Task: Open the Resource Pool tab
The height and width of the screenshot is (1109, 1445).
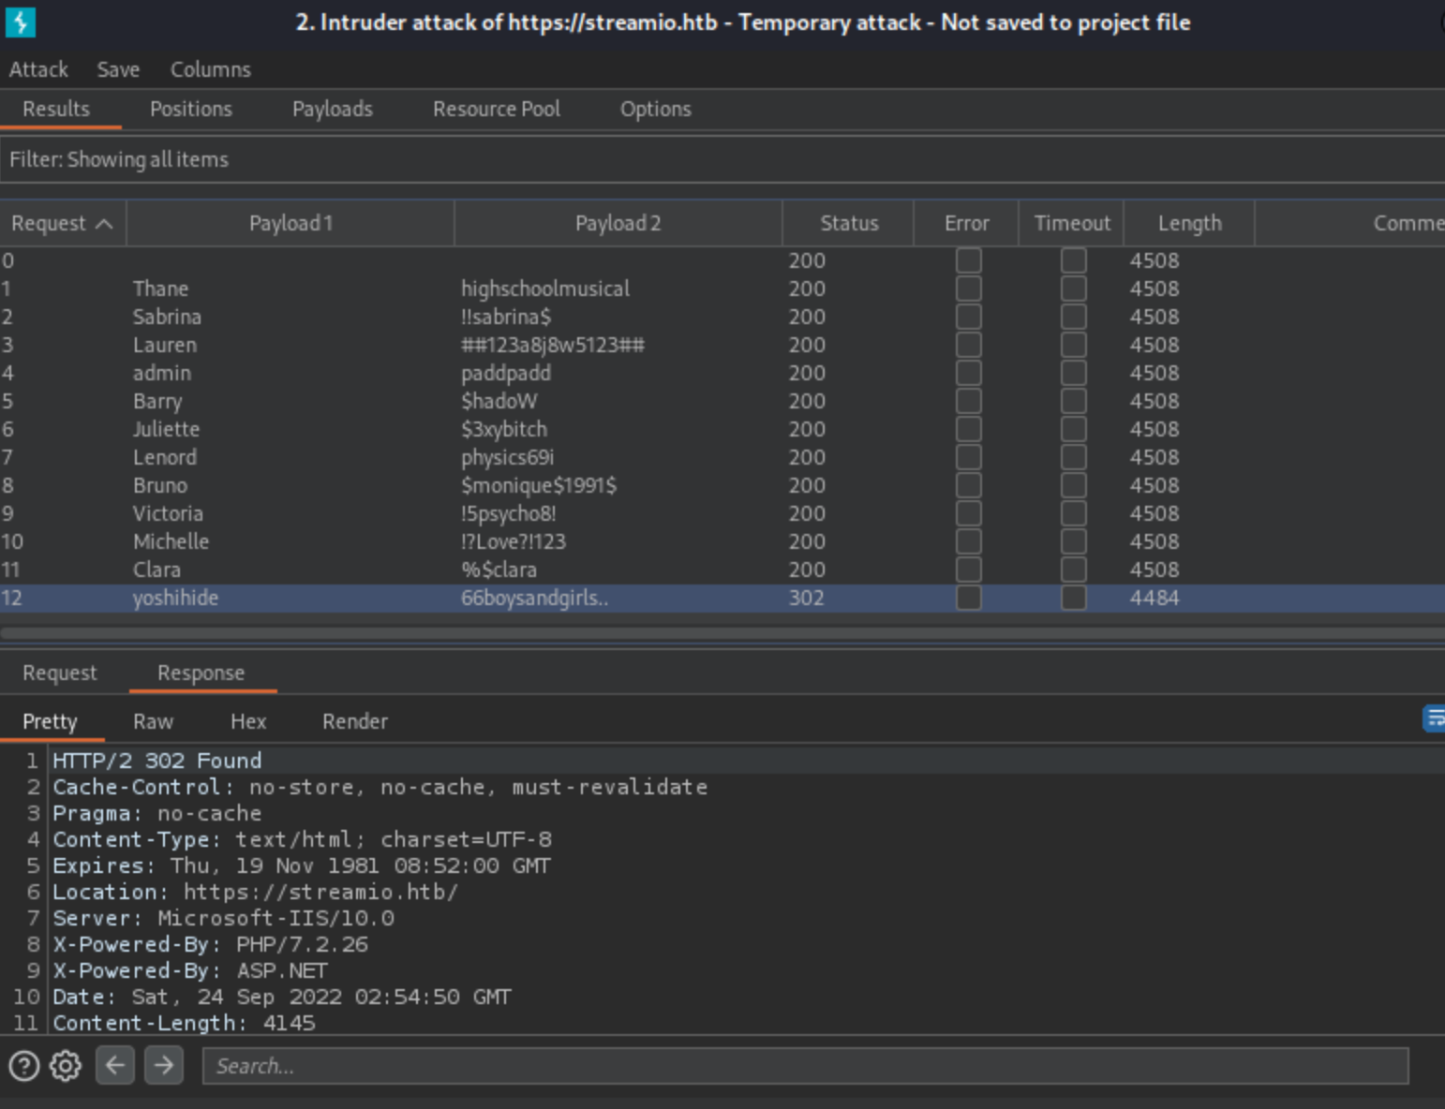Action: pyautogui.click(x=497, y=109)
